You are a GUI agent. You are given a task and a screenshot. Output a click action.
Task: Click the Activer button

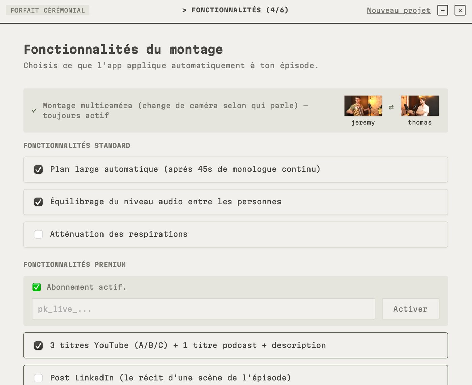click(410, 309)
